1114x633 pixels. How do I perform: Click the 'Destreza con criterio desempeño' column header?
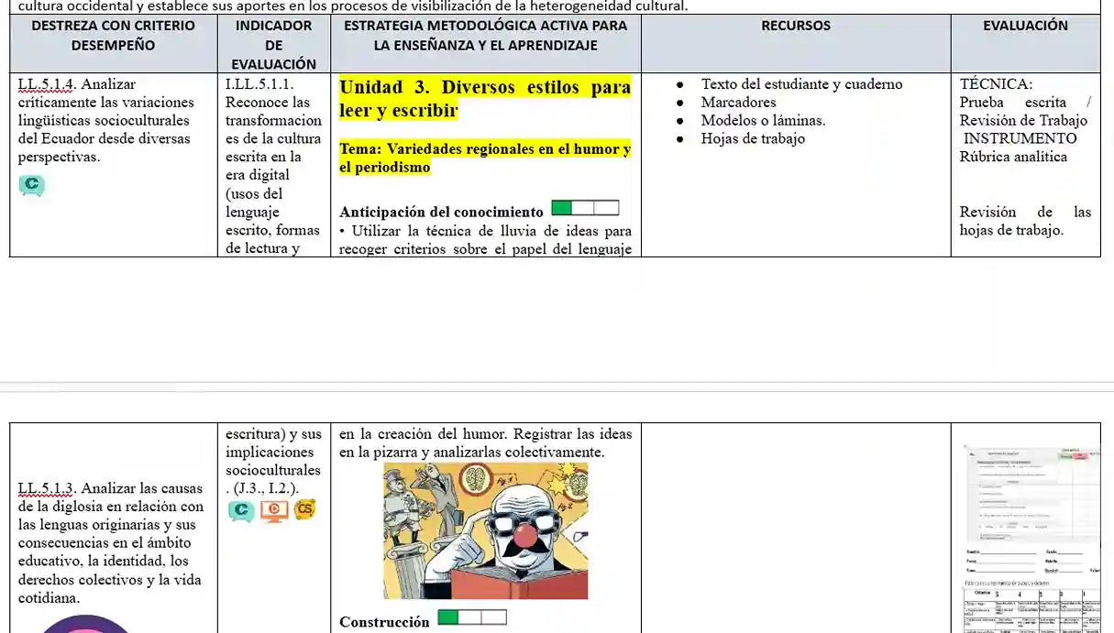point(114,35)
